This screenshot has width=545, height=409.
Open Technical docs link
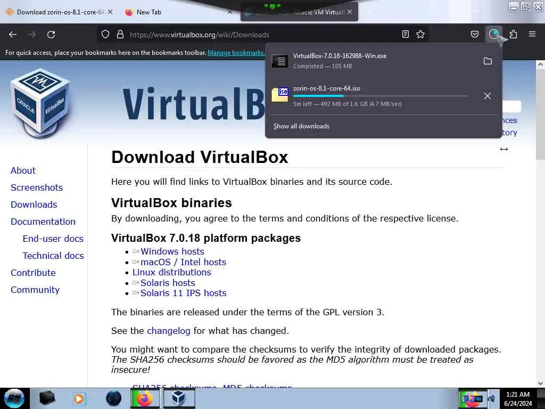point(53,256)
